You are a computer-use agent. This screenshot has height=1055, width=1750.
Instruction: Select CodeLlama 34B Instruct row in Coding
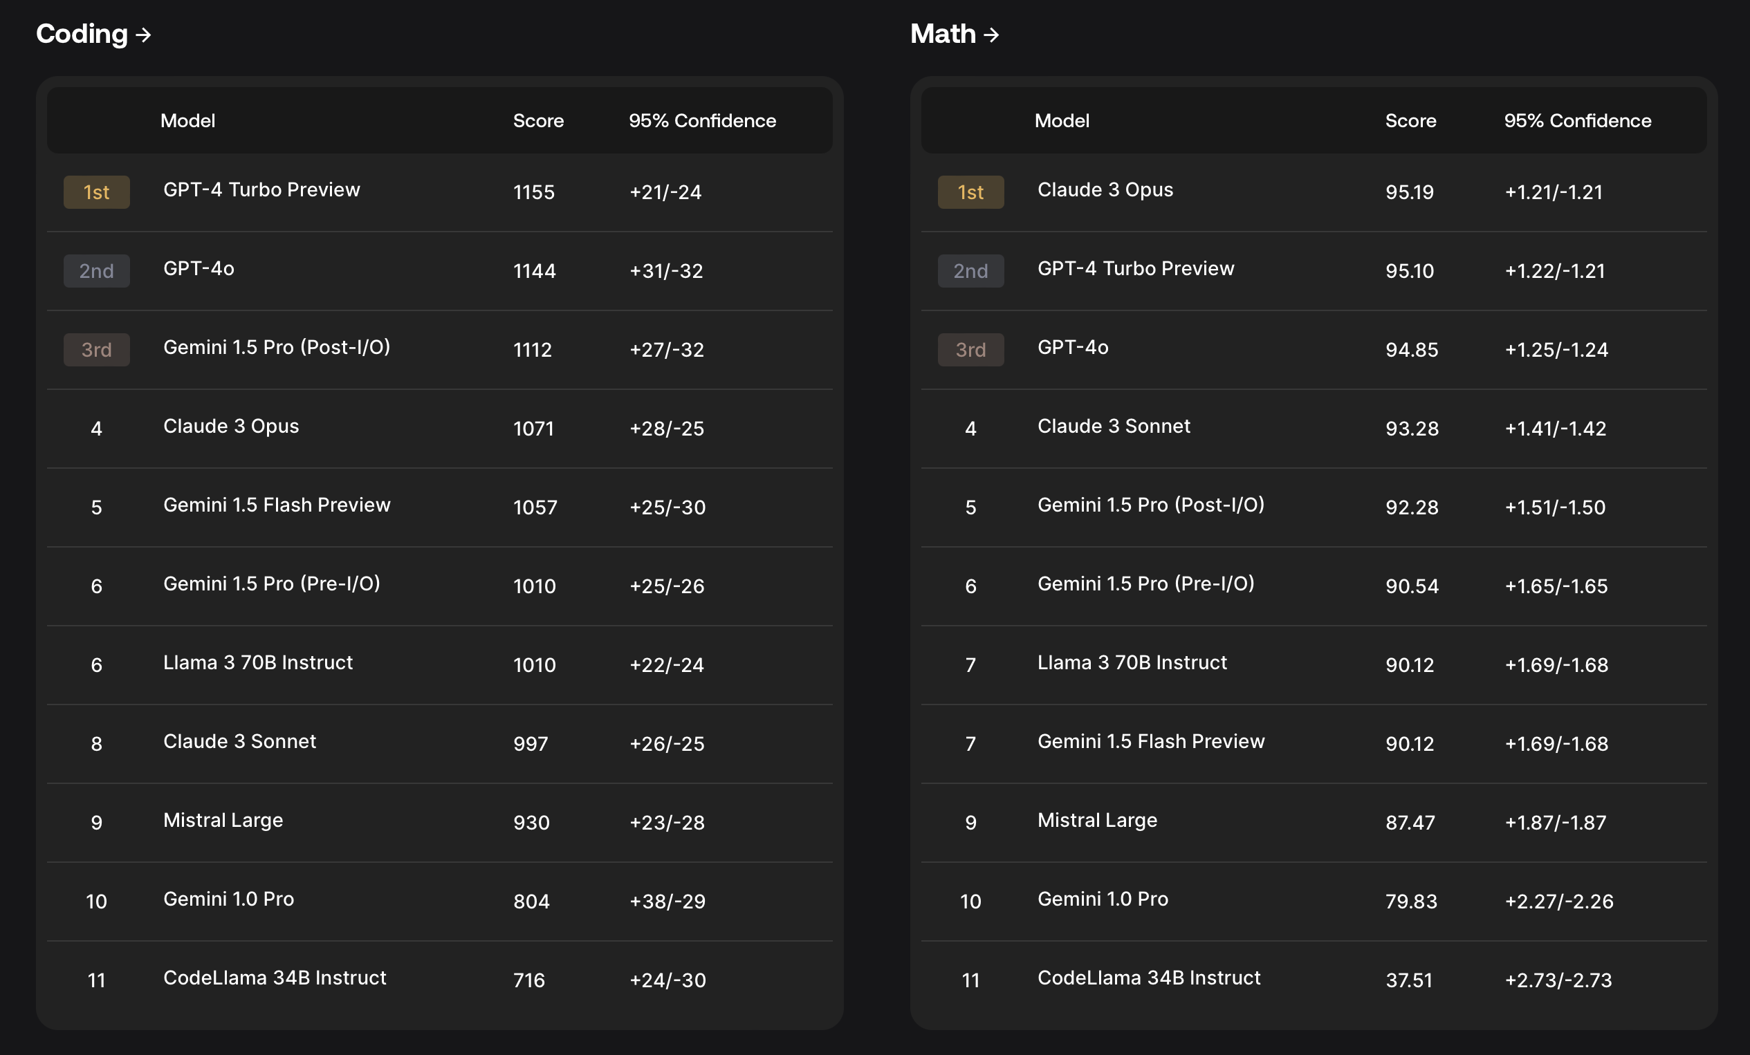274,978
